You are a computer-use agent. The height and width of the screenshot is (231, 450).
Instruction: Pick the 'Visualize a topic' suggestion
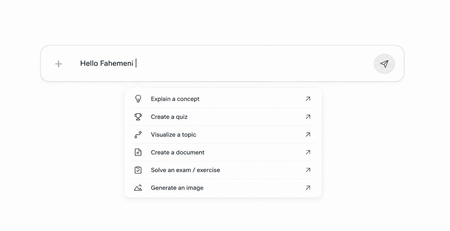click(223, 134)
